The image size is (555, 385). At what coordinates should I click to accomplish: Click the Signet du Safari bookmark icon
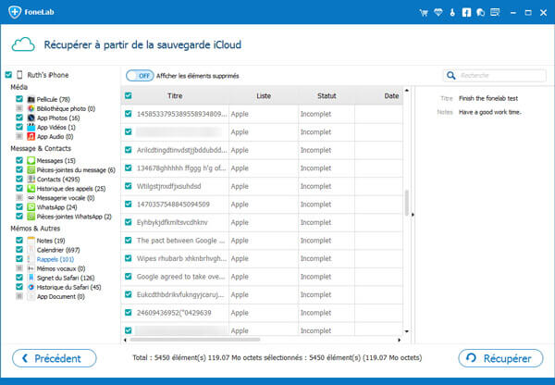[x=31, y=278]
